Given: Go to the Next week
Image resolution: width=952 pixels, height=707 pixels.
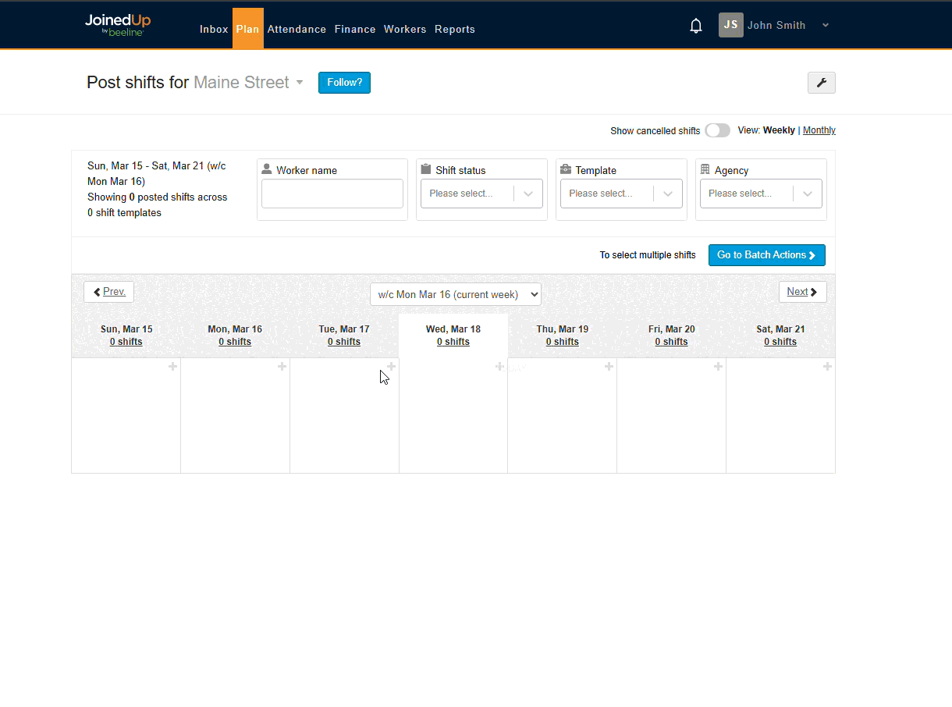Looking at the screenshot, I should [802, 292].
